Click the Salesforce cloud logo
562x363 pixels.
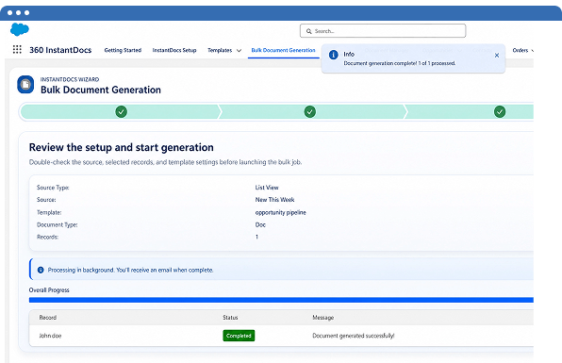(x=20, y=29)
